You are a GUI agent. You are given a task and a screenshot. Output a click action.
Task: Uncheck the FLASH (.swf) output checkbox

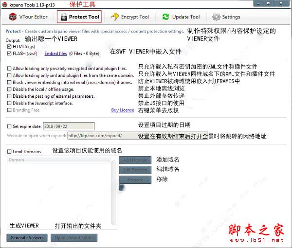(9, 53)
